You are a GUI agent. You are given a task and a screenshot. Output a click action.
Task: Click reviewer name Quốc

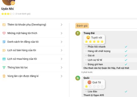pos(86,78)
